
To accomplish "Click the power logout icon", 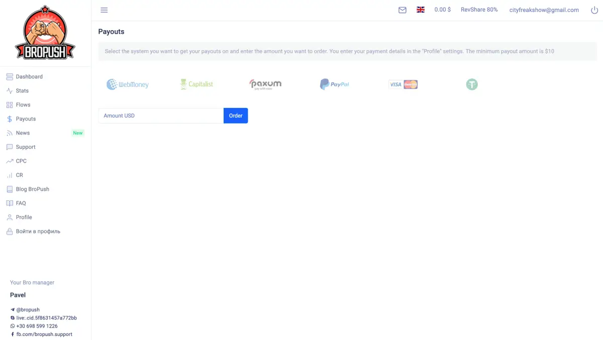I will (594, 10).
